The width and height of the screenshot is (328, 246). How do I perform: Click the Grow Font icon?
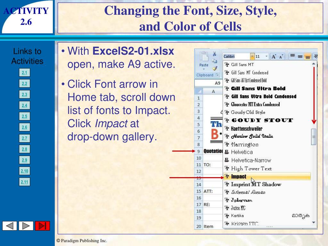coord(274,56)
